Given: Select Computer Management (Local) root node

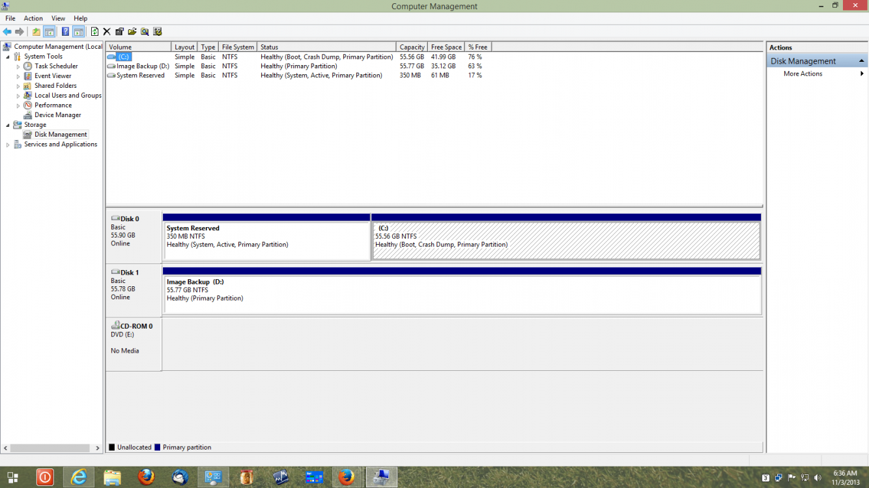Looking at the screenshot, I should pos(58,47).
